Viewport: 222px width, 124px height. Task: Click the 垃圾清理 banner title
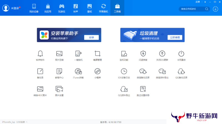tap(149, 33)
